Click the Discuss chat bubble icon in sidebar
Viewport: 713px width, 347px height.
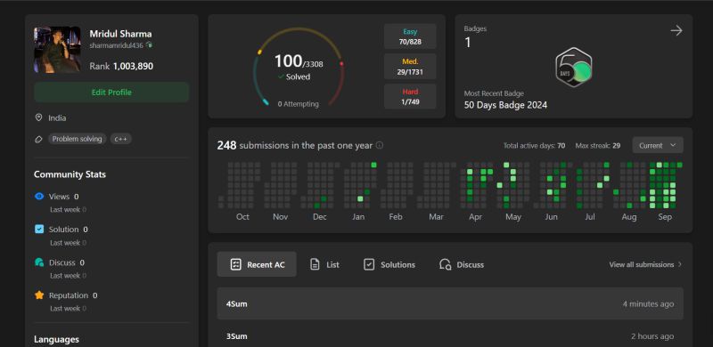tap(39, 262)
